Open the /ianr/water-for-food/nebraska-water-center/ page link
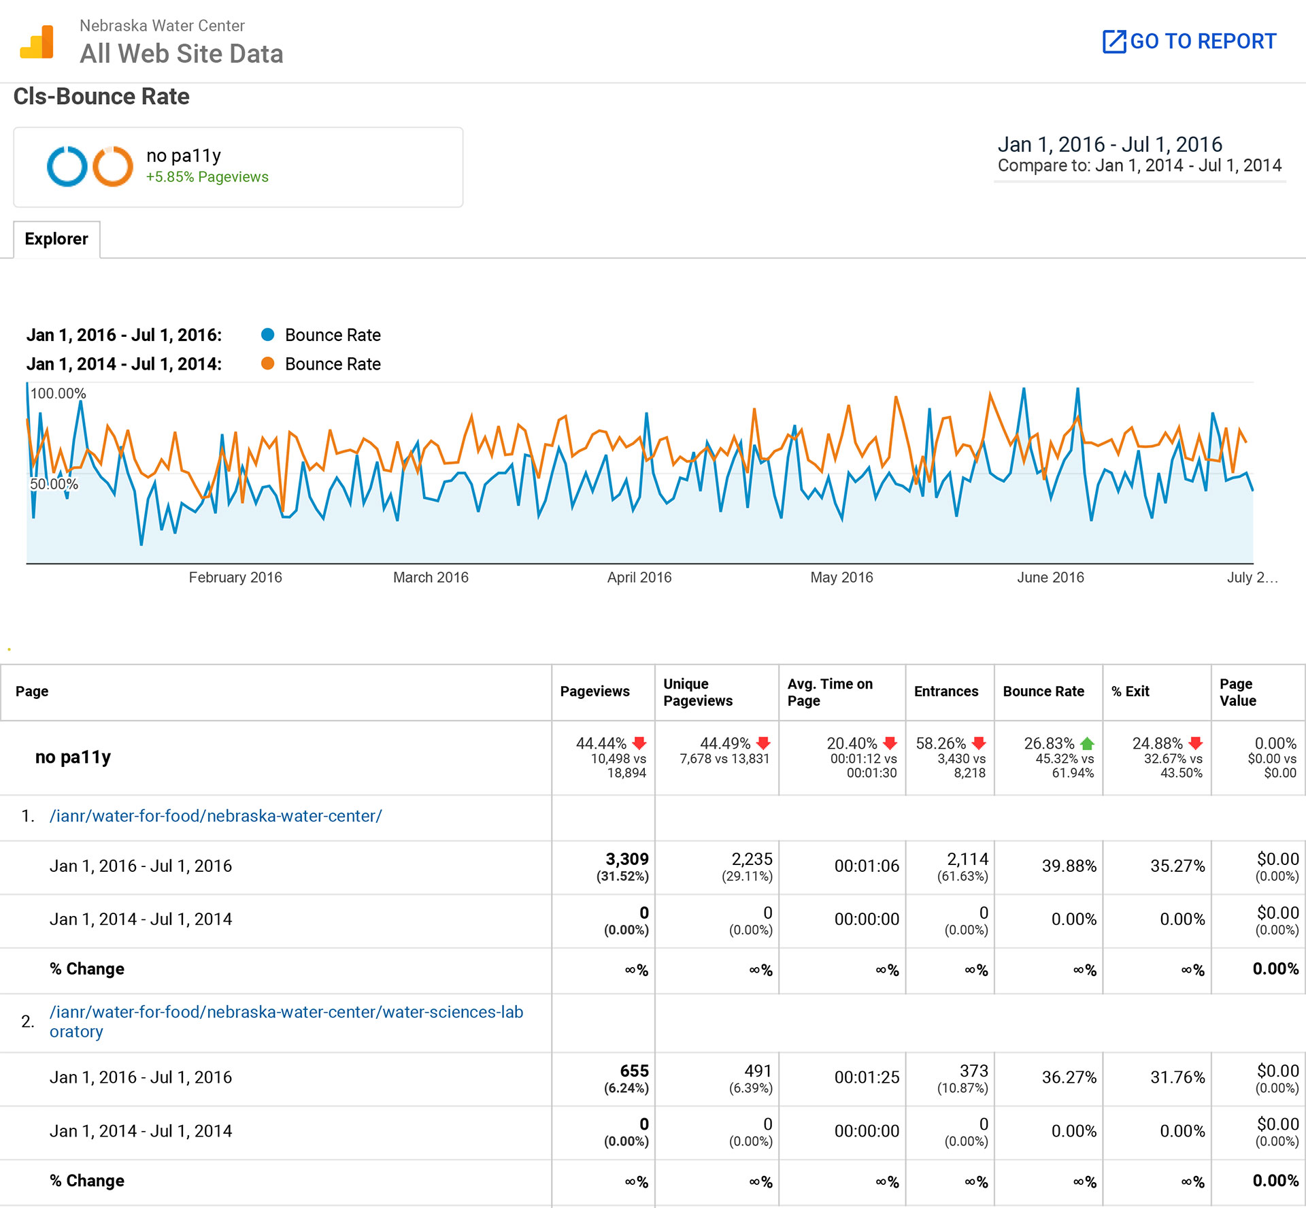The width and height of the screenshot is (1306, 1208). (216, 816)
